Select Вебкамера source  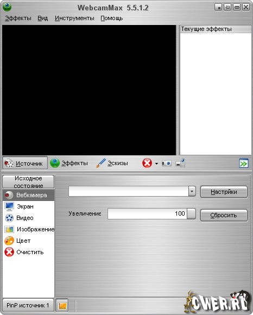click(x=29, y=195)
